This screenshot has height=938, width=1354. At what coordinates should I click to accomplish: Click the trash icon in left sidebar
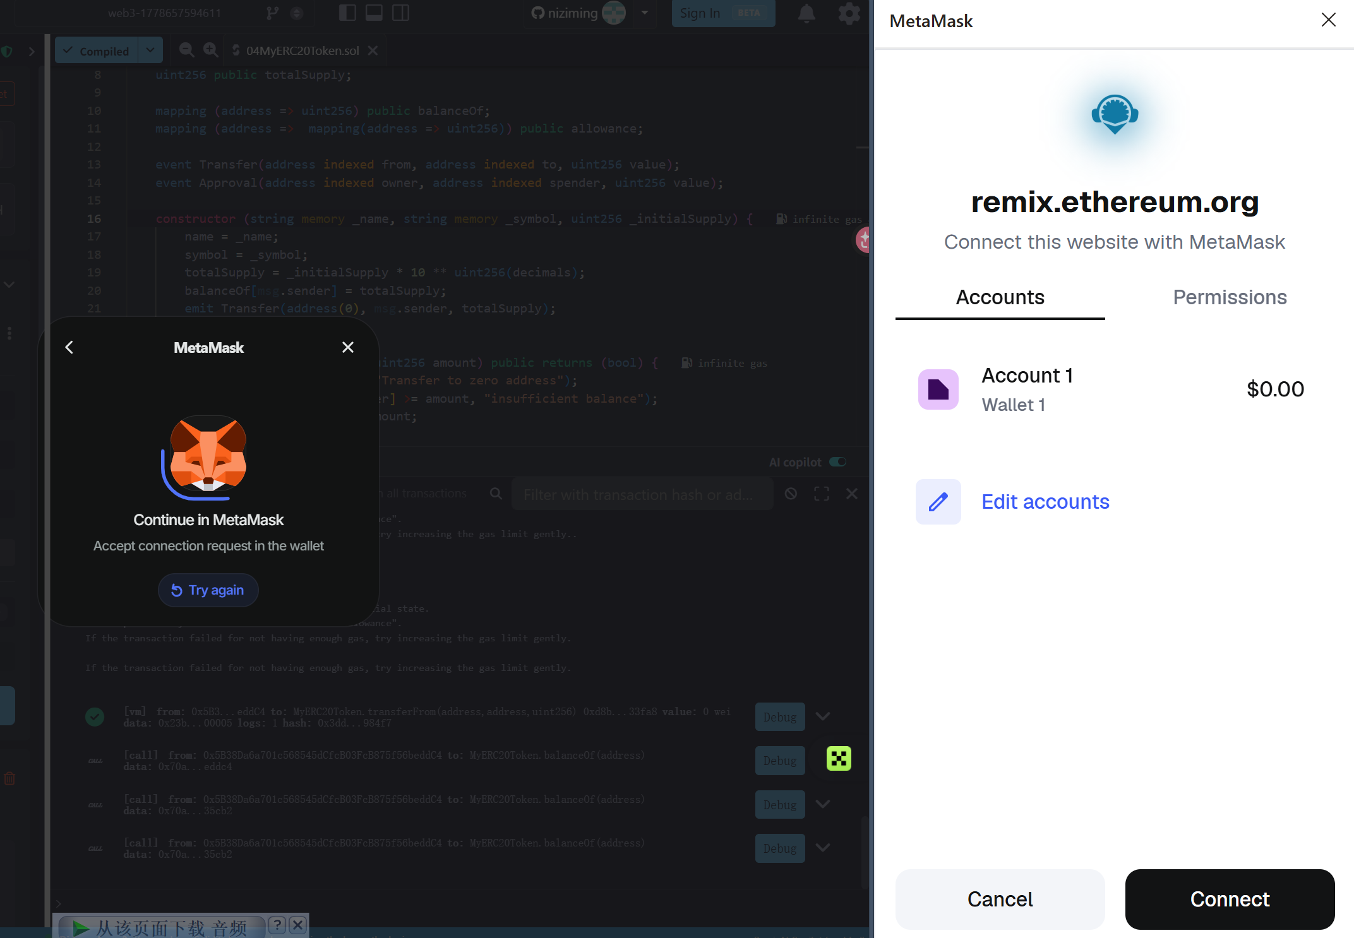pos(9,778)
